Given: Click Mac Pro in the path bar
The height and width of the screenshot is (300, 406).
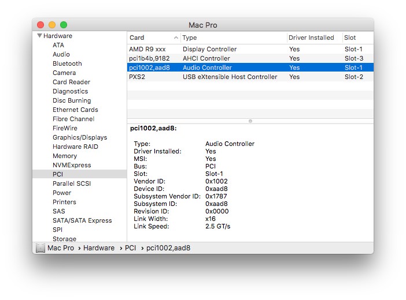Looking at the screenshot, I should tap(61, 248).
